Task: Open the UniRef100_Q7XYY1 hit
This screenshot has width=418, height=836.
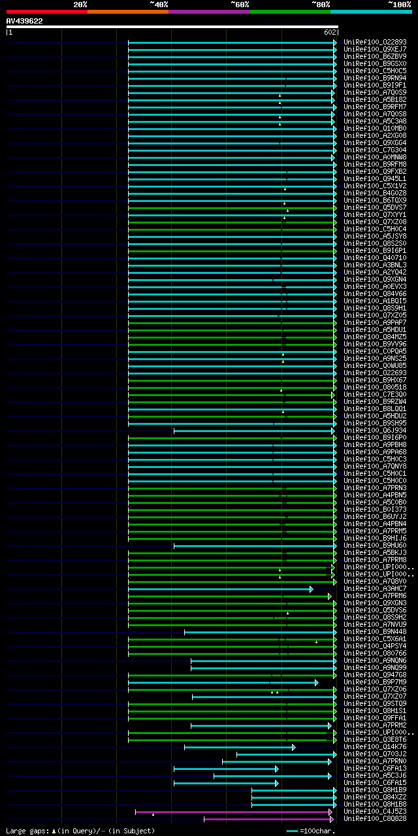Action: (x=375, y=214)
